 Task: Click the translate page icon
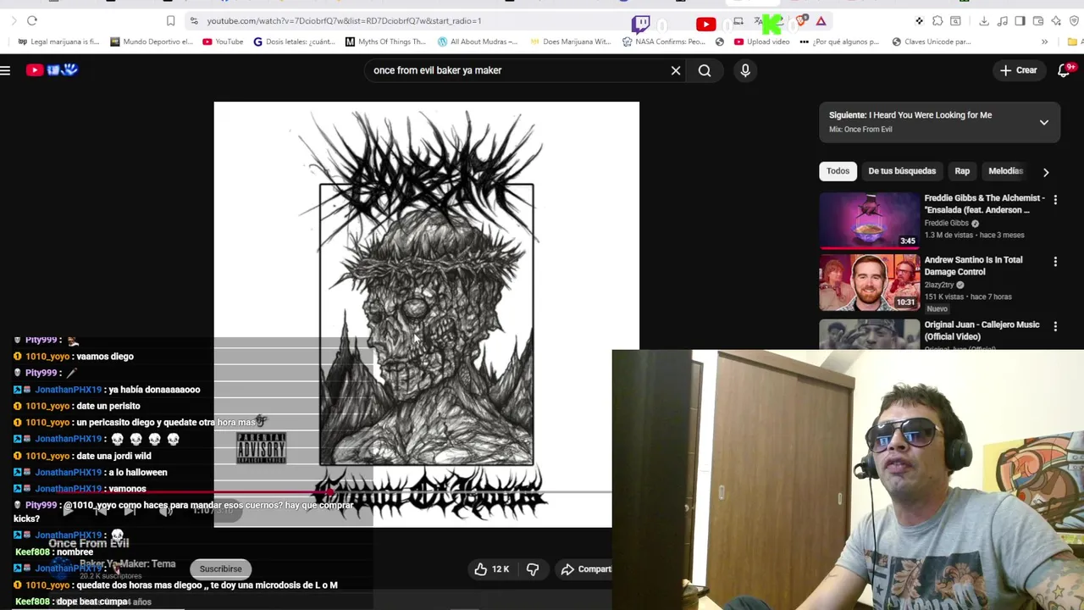point(758,20)
